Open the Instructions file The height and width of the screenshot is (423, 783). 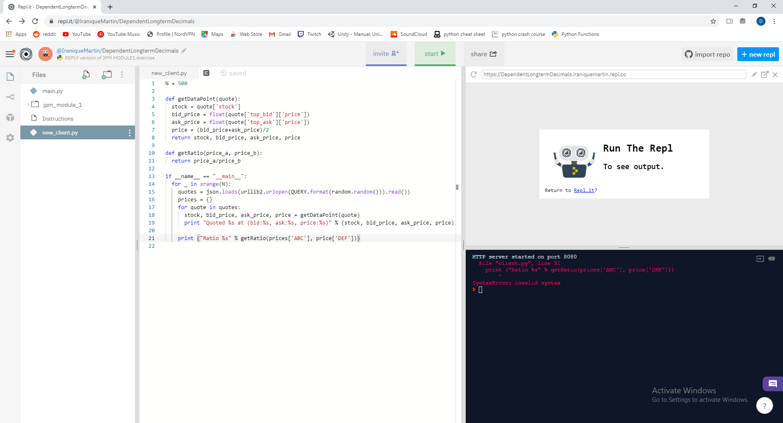[x=58, y=119]
